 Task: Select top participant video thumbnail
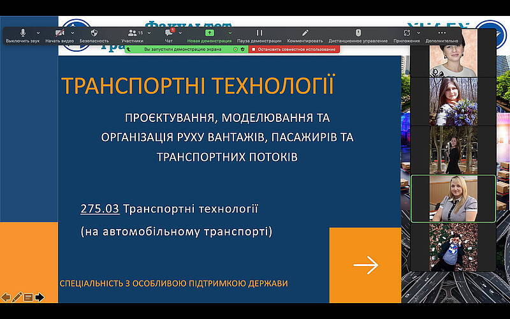click(453, 53)
